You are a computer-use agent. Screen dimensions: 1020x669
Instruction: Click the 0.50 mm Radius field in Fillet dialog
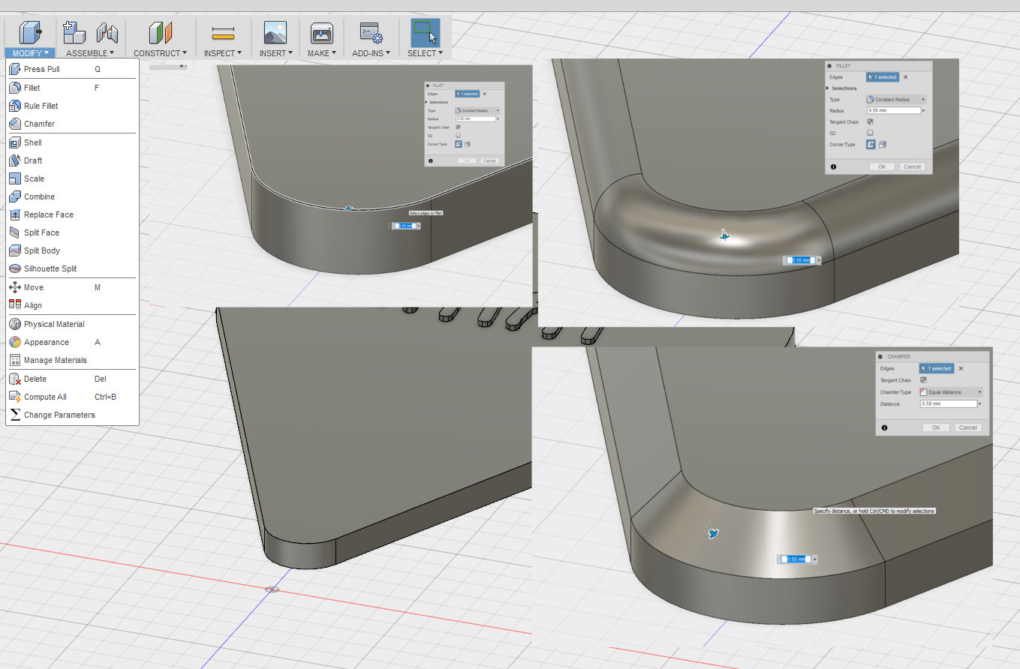coord(894,110)
